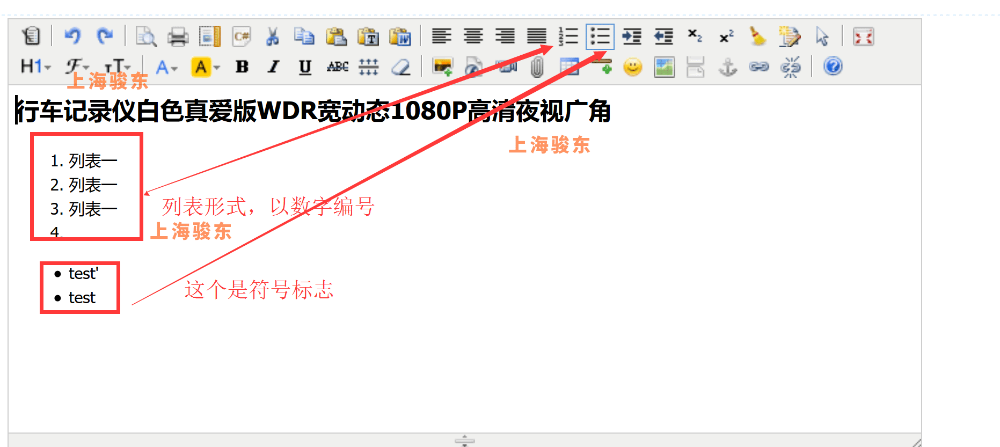Remove formatting with the eraser icon
1000x447 pixels.
click(401, 67)
